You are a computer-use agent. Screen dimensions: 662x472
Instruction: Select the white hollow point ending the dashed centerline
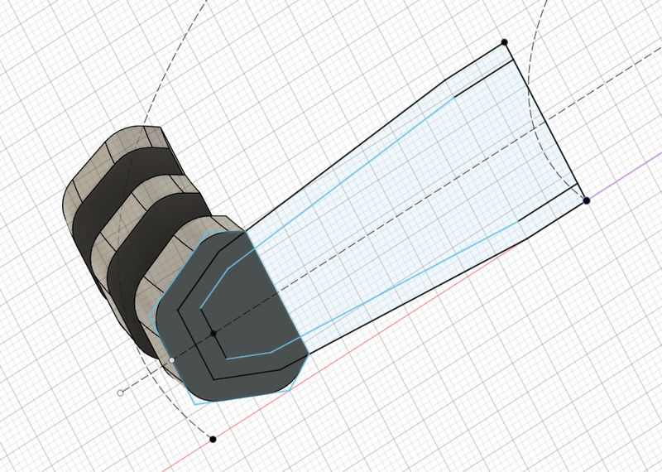tap(120, 393)
